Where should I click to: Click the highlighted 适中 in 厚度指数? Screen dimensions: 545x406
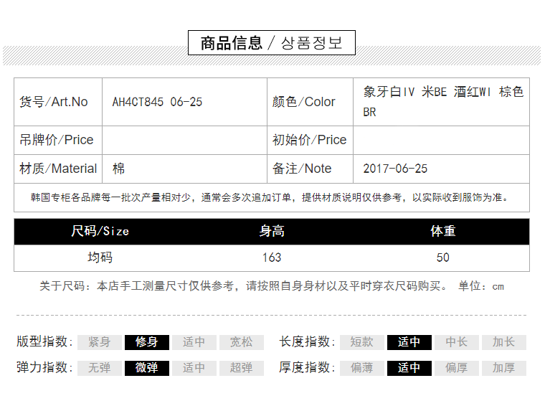click(x=409, y=368)
